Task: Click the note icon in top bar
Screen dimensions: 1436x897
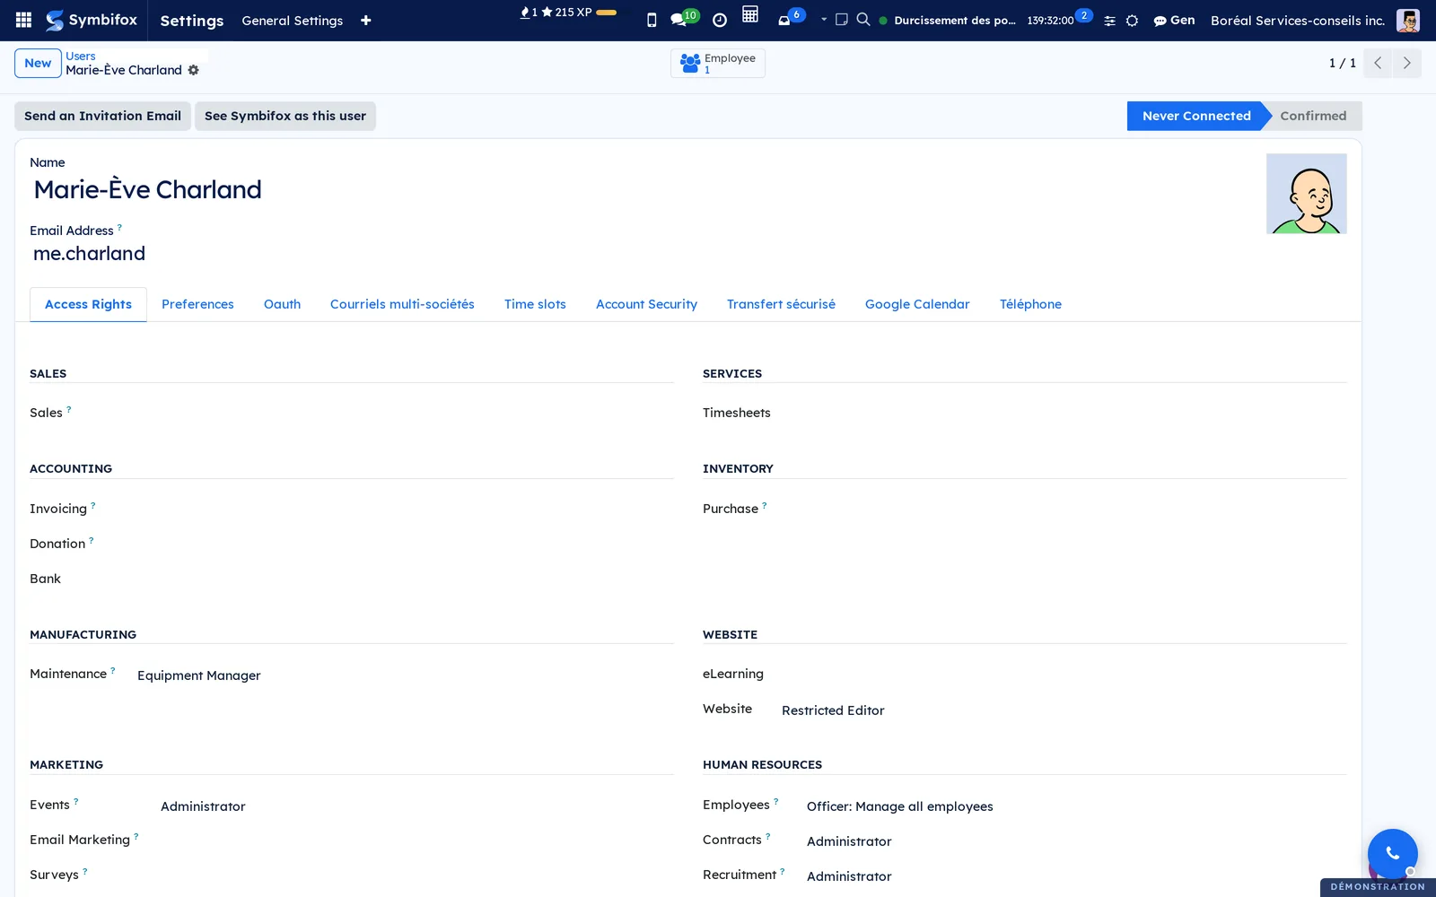Action: (842, 20)
